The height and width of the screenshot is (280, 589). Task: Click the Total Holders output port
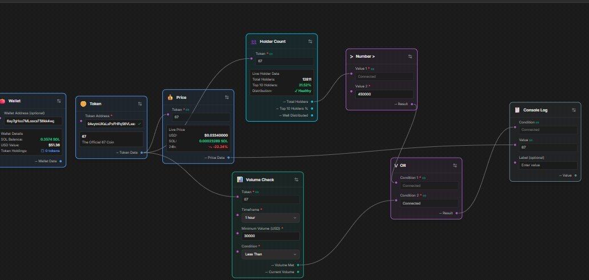click(312, 102)
